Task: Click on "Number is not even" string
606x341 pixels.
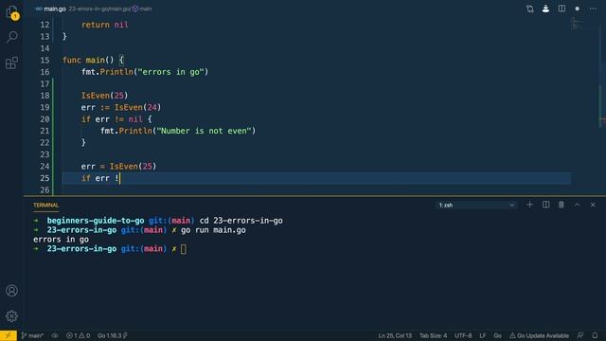Action: click(205, 131)
